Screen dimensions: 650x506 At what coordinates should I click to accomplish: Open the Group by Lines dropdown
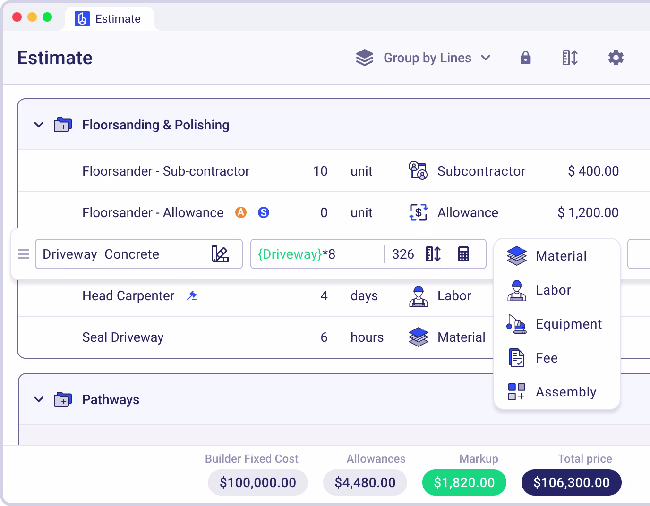424,58
